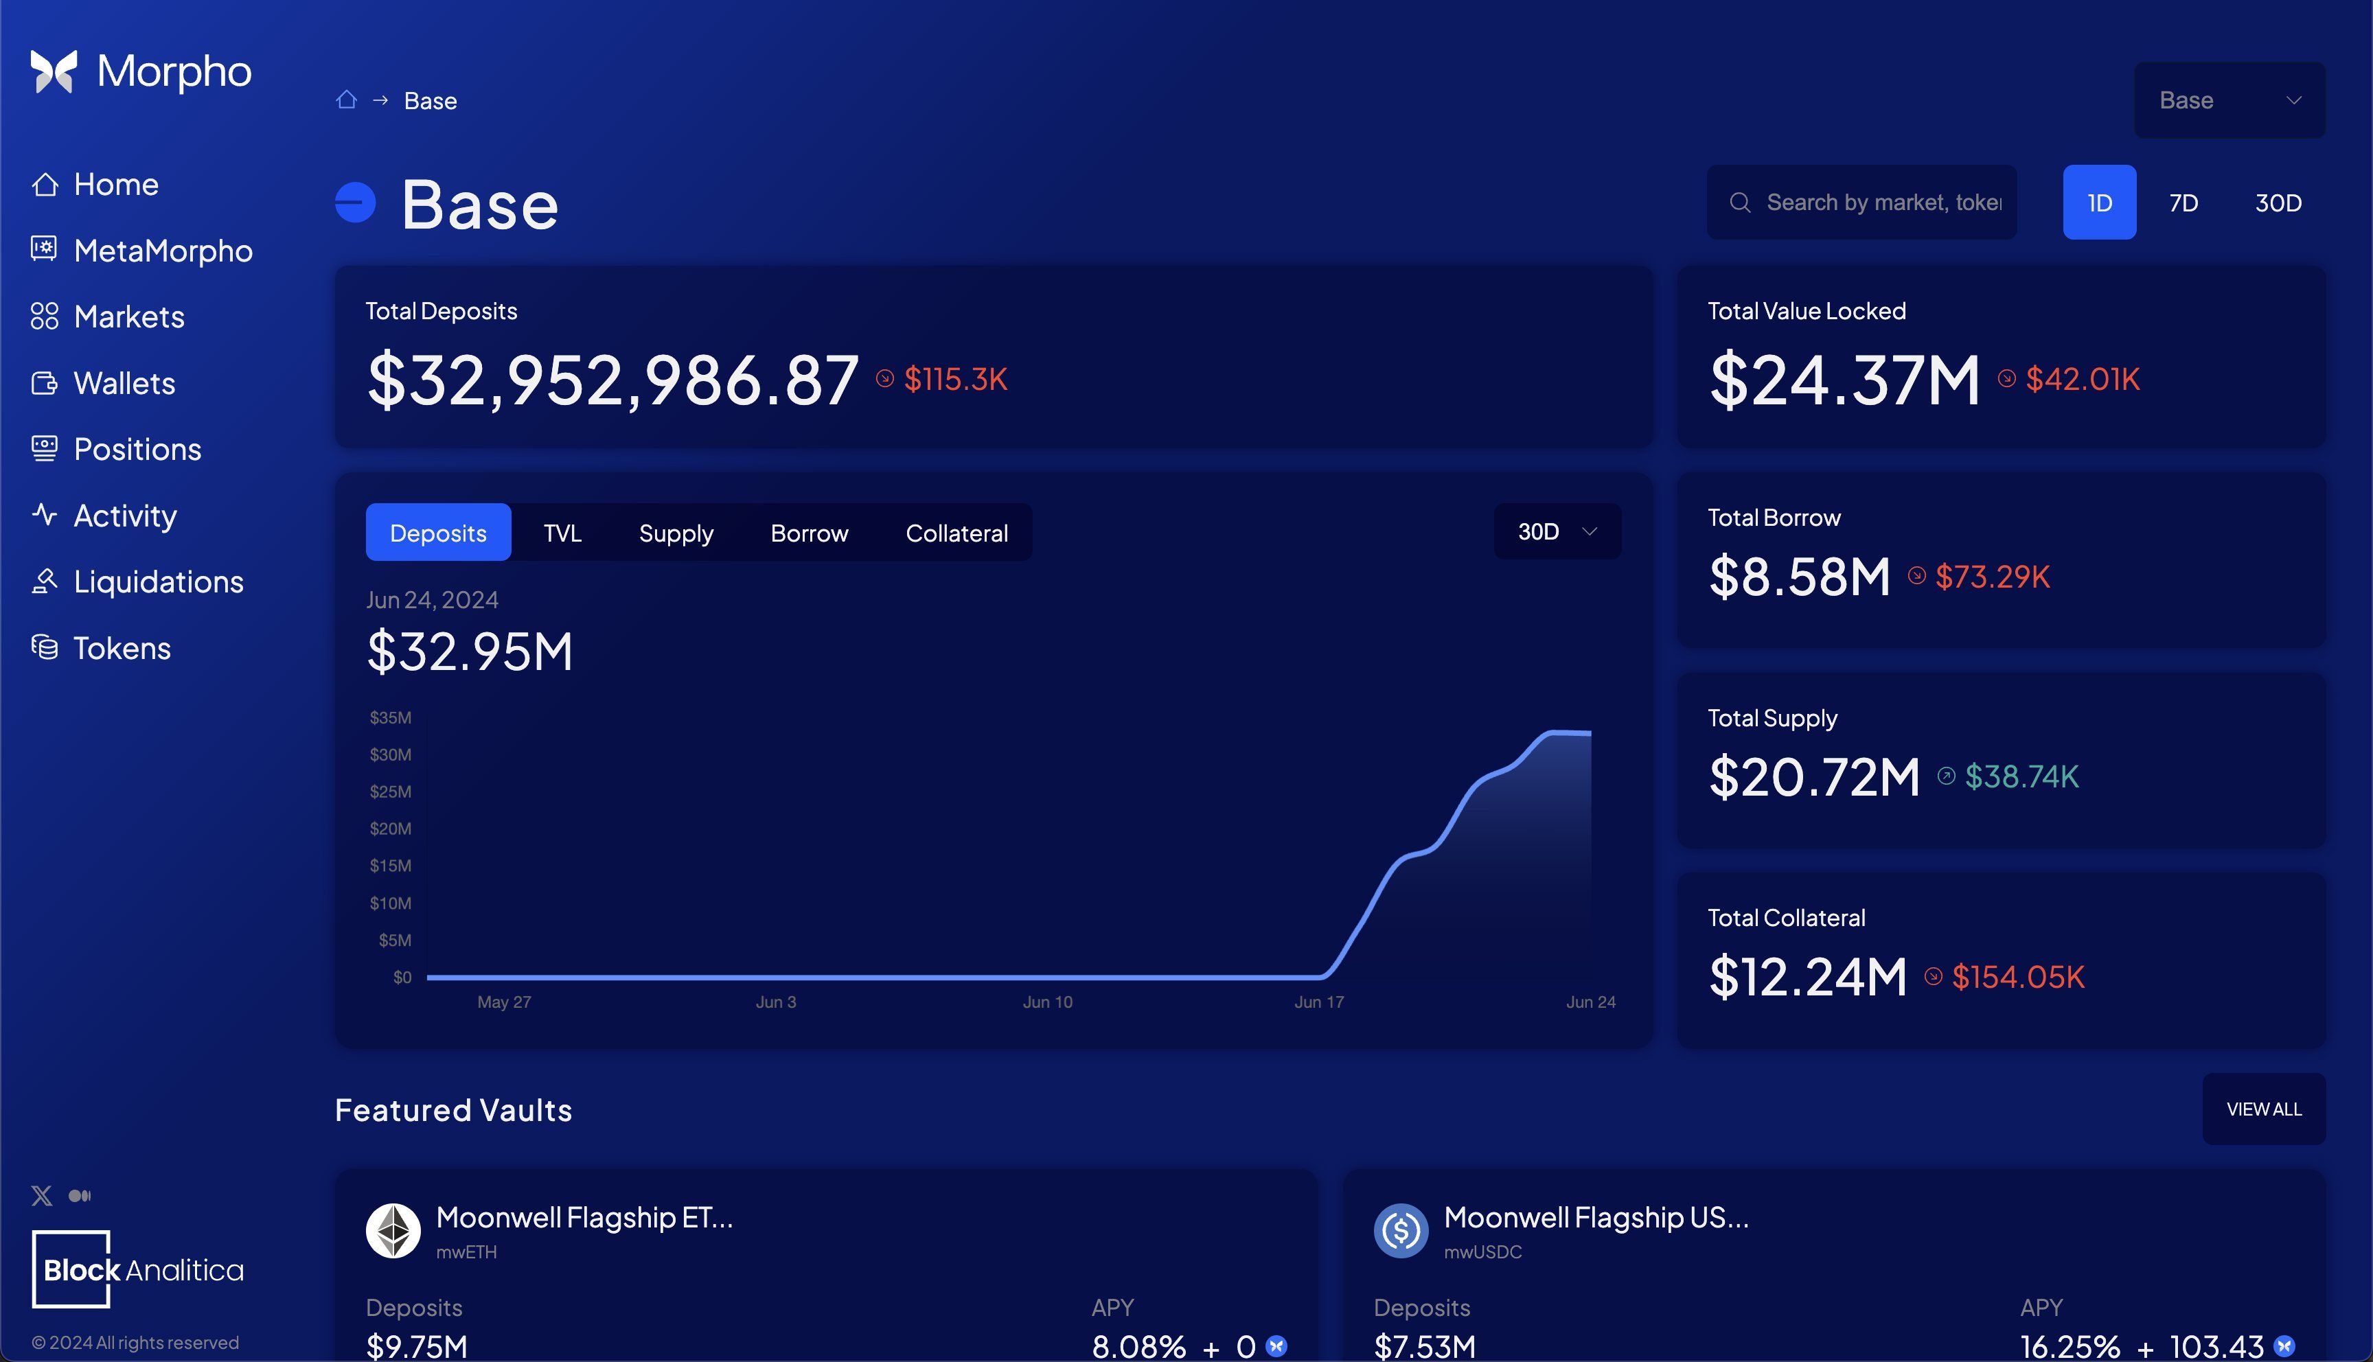Image resolution: width=2373 pixels, height=1362 pixels.
Task: Click the mwUSDC ticker label
Action: coord(1482,1251)
